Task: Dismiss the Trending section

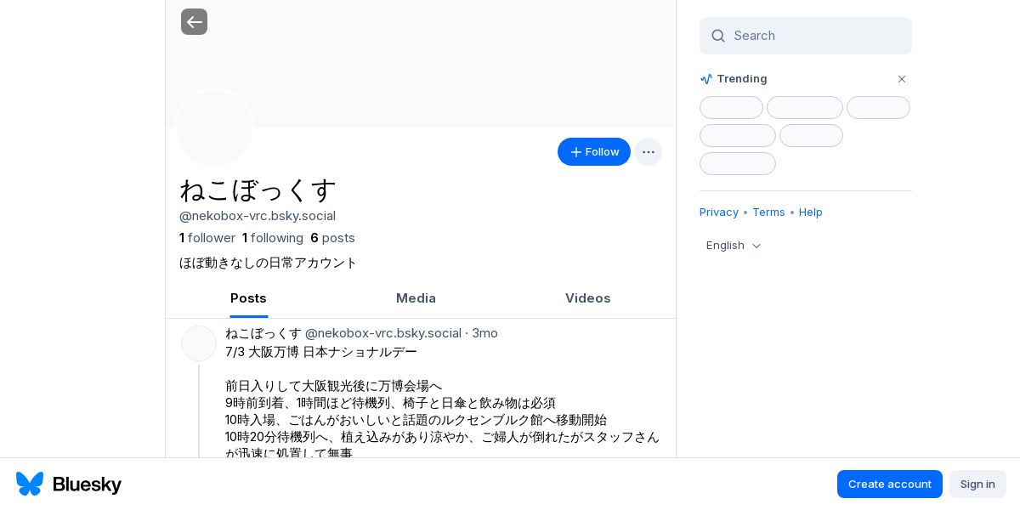Action: point(902,79)
